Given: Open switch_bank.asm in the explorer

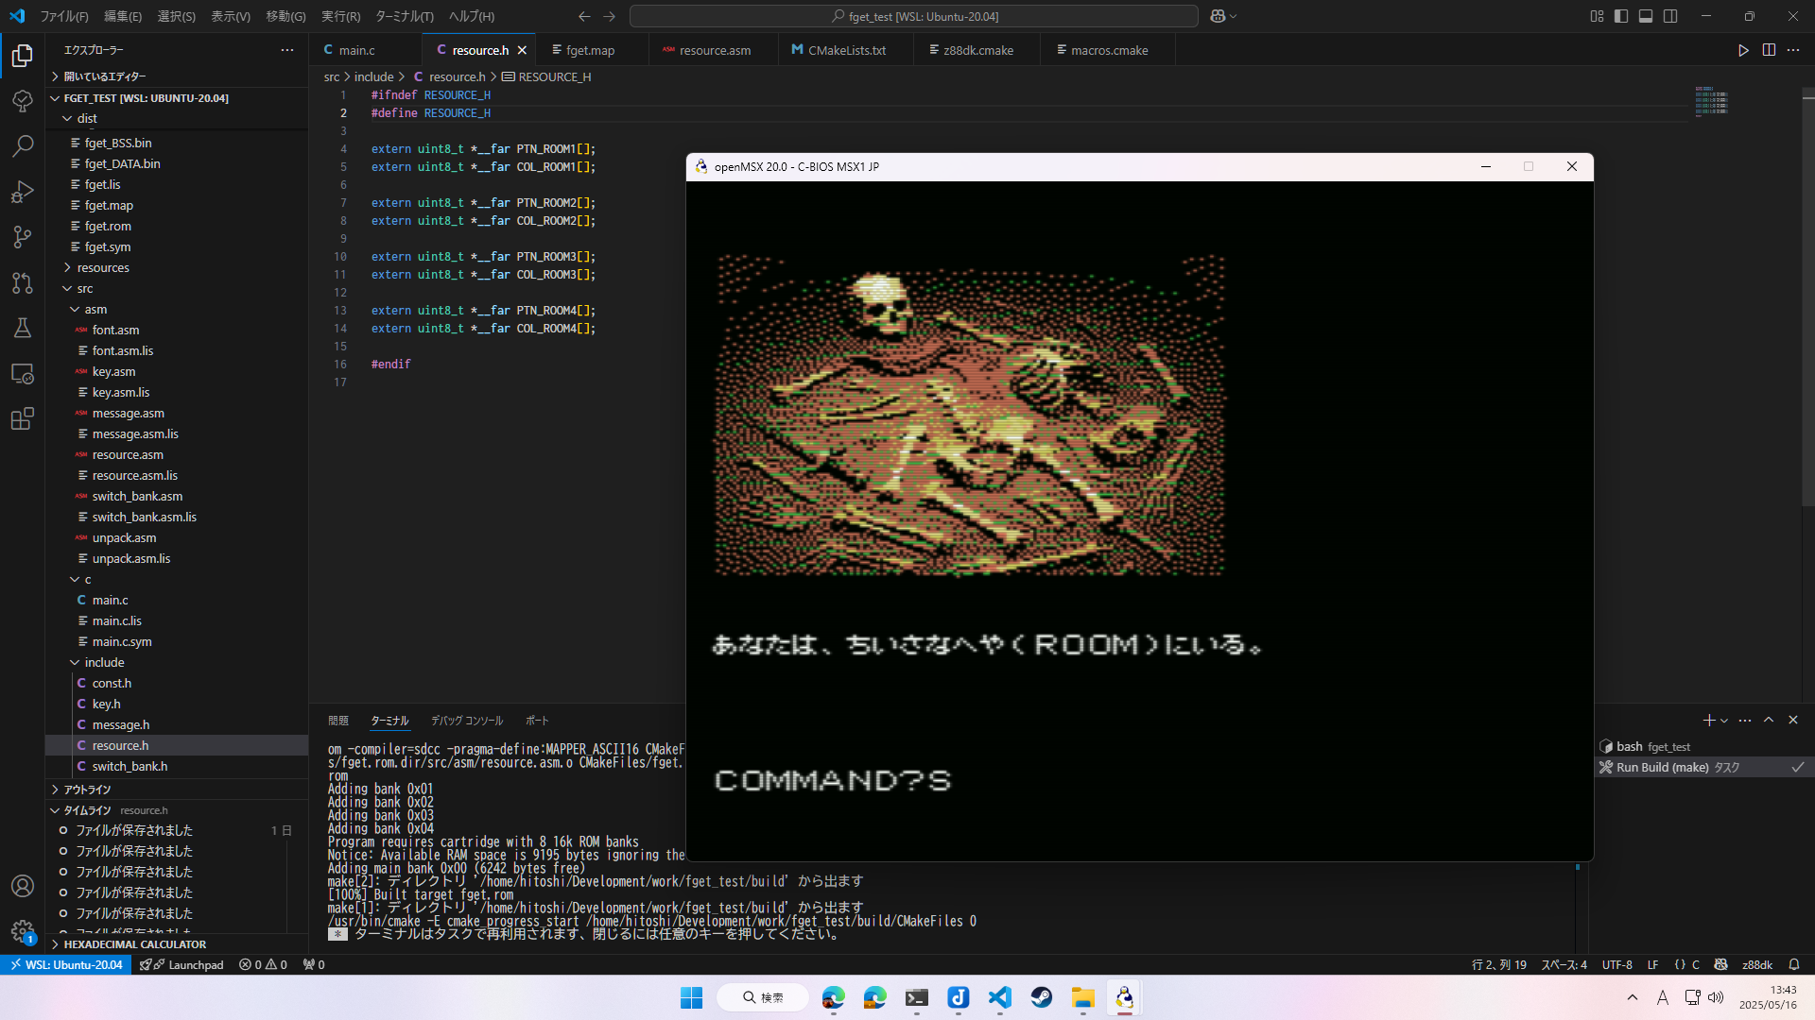Looking at the screenshot, I should 137,496.
